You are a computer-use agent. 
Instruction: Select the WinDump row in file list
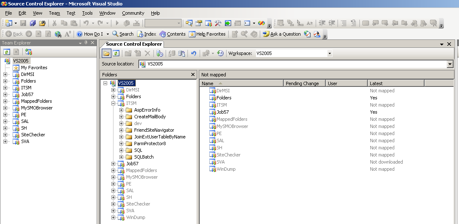pos(327,169)
